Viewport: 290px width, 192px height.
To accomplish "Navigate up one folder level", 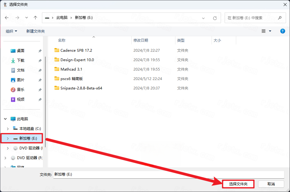I will [x=35, y=18].
